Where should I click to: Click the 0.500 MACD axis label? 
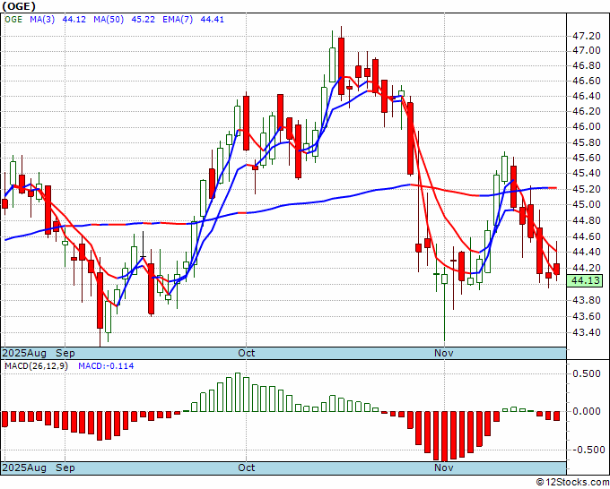point(587,373)
